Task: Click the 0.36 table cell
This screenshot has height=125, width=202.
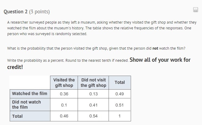Action: pos(64,94)
